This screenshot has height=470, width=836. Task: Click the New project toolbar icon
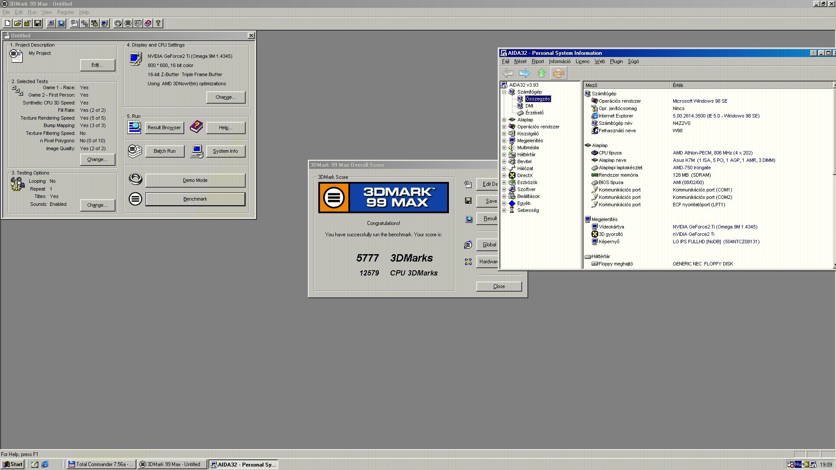tap(7, 23)
